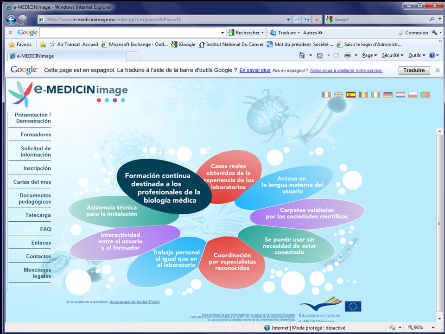Switch language with the Polish flag
The width and height of the screenshot is (445, 334).
point(413,95)
